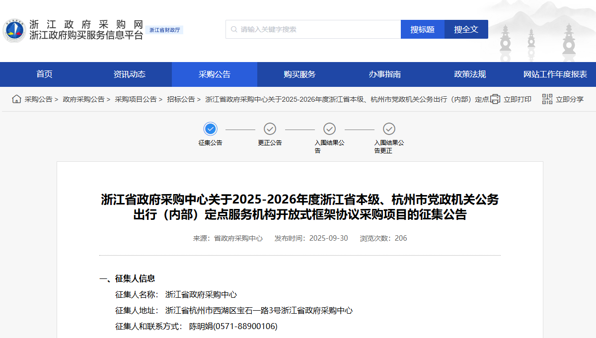596x338 pixels.
Task: Click the printer icon for 立即打印
Action: 495,99
